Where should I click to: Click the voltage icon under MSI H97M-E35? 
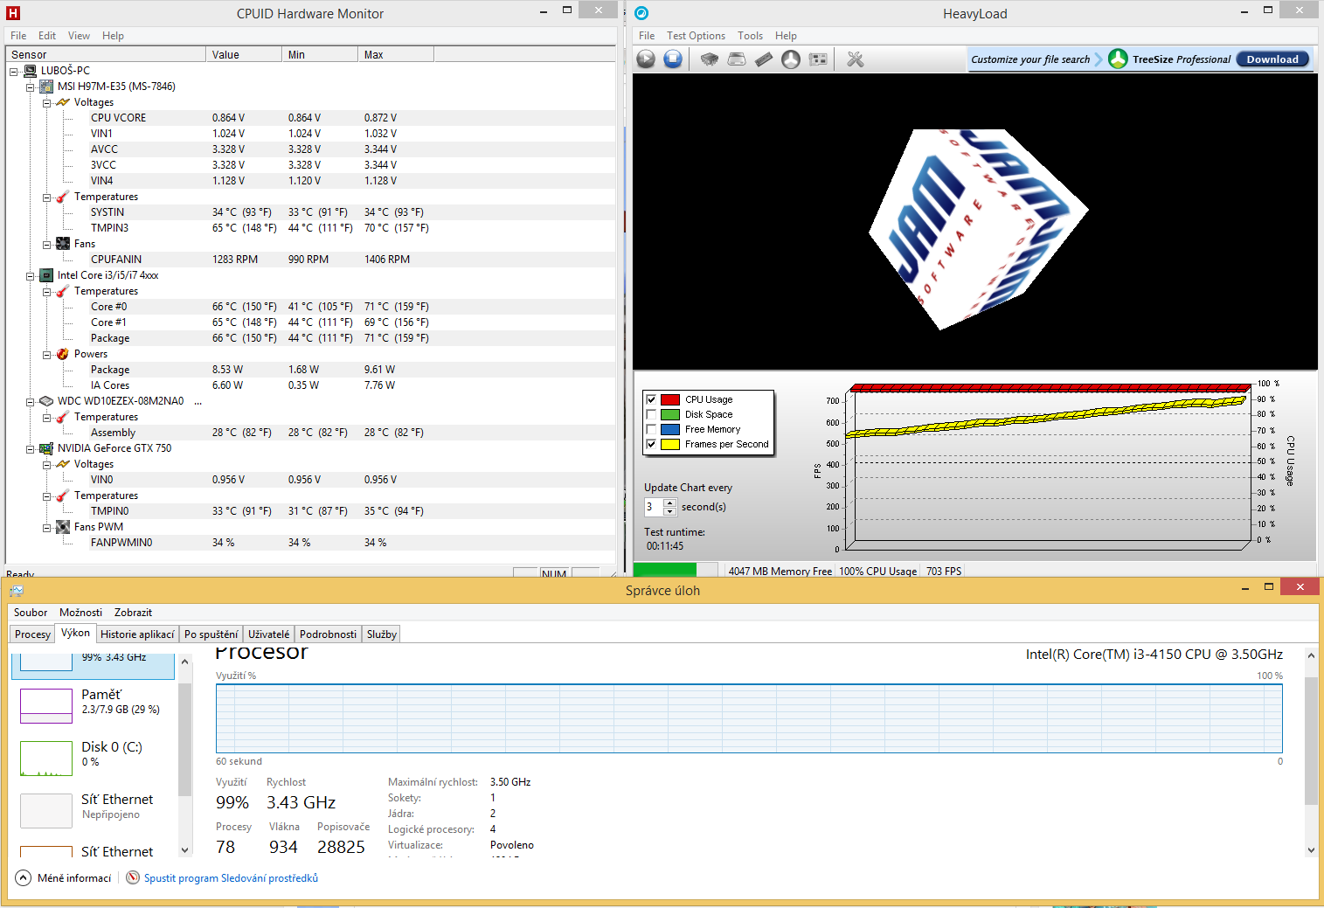click(63, 102)
